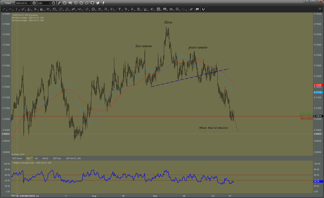This screenshot has width=324, height=198.
Task: Select the ellipse drawing tool
Action: (x=48, y=9)
